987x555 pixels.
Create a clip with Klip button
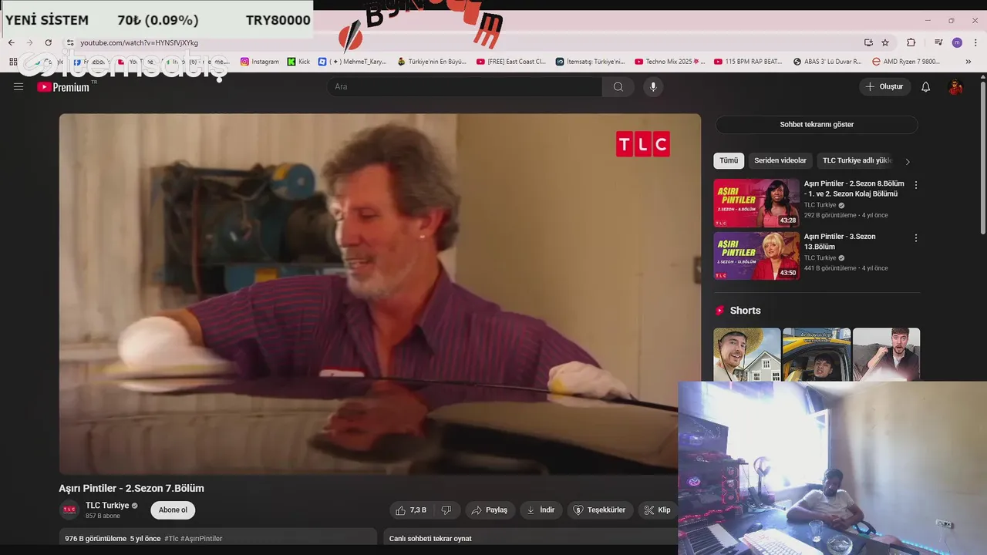pos(658,510)
